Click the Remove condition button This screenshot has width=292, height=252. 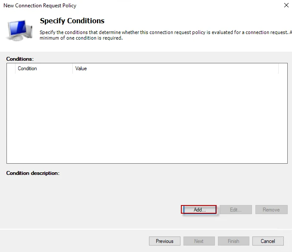tap(271, 210)
